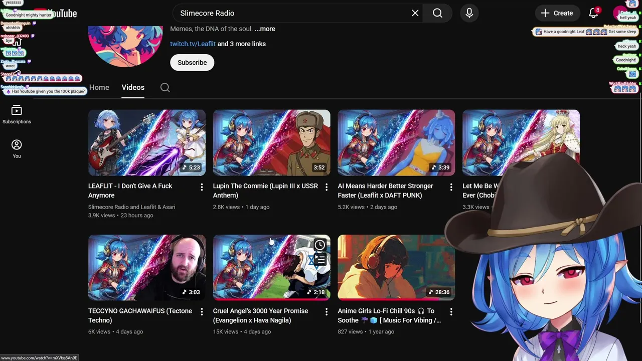Viewport: 642px width, 361px height.
Task: Open the notifications bell
Action: click(x=593, y=13)
